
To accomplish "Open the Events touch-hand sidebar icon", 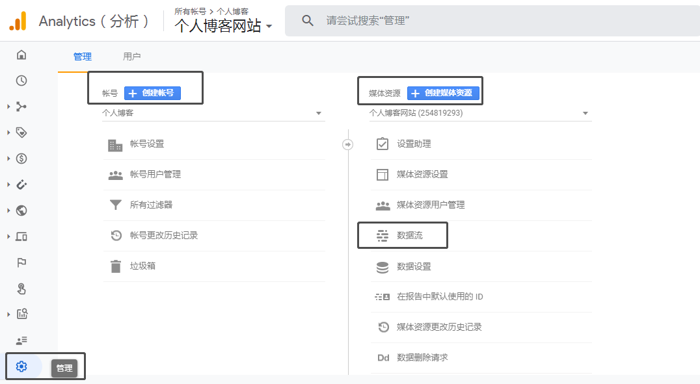I will coord(21,289).
